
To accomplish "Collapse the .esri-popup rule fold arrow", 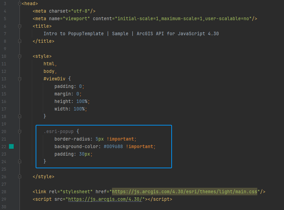I will [20, 131].
